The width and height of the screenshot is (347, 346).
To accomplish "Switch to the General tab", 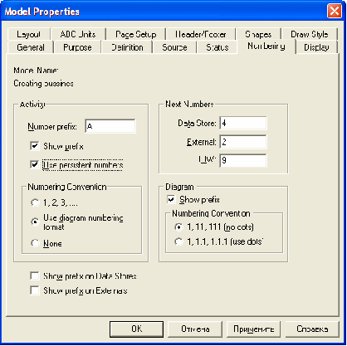I will coord(31,47).
